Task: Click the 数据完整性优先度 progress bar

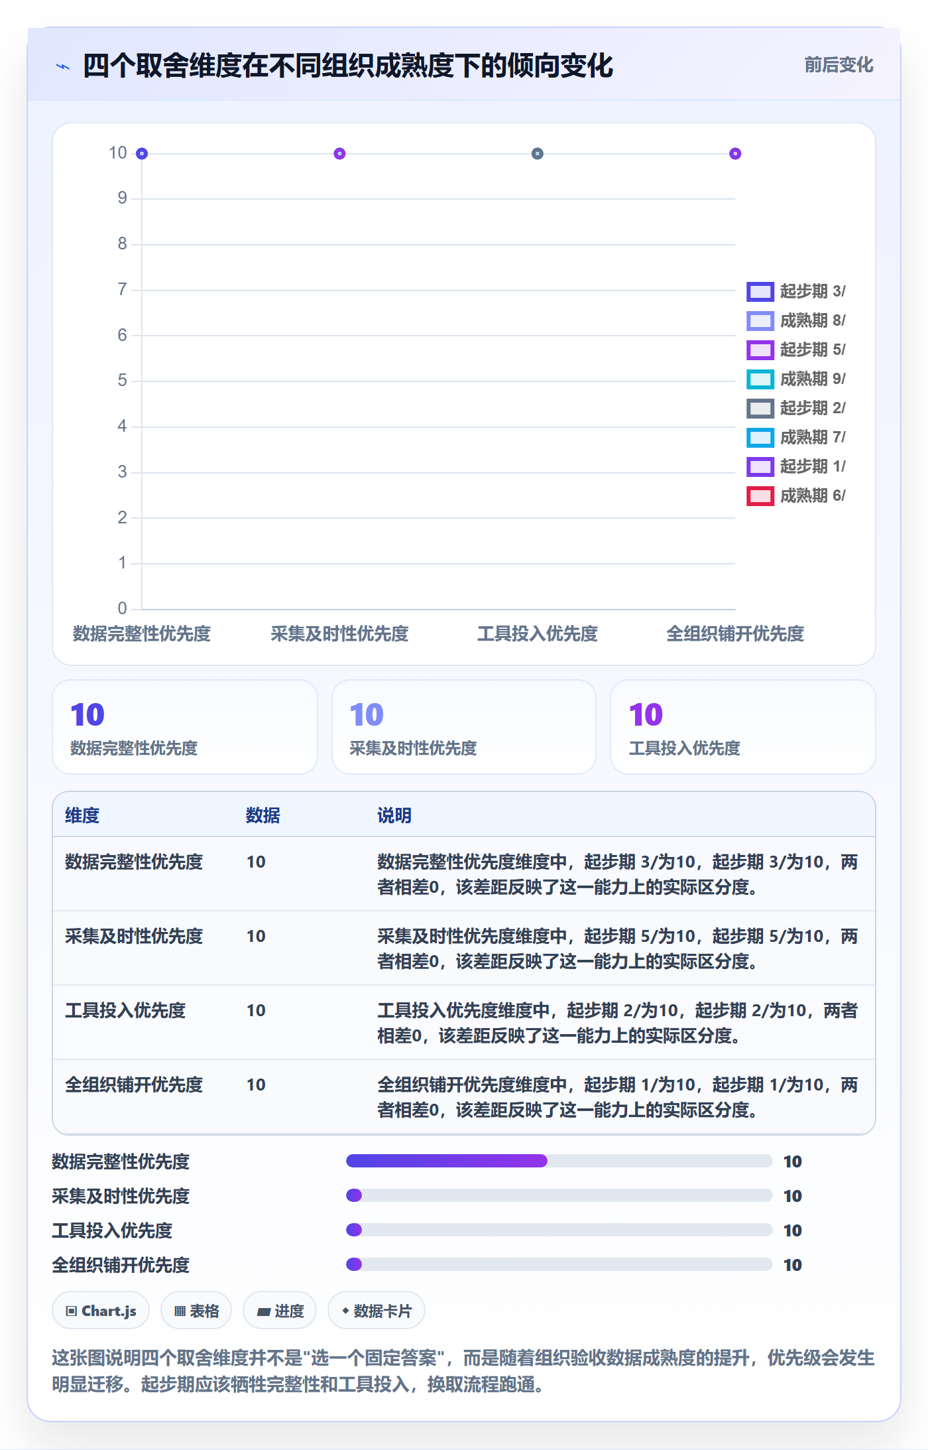Action: [559, 1161]
